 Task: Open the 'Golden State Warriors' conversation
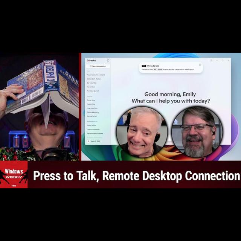tap(94, 79)
